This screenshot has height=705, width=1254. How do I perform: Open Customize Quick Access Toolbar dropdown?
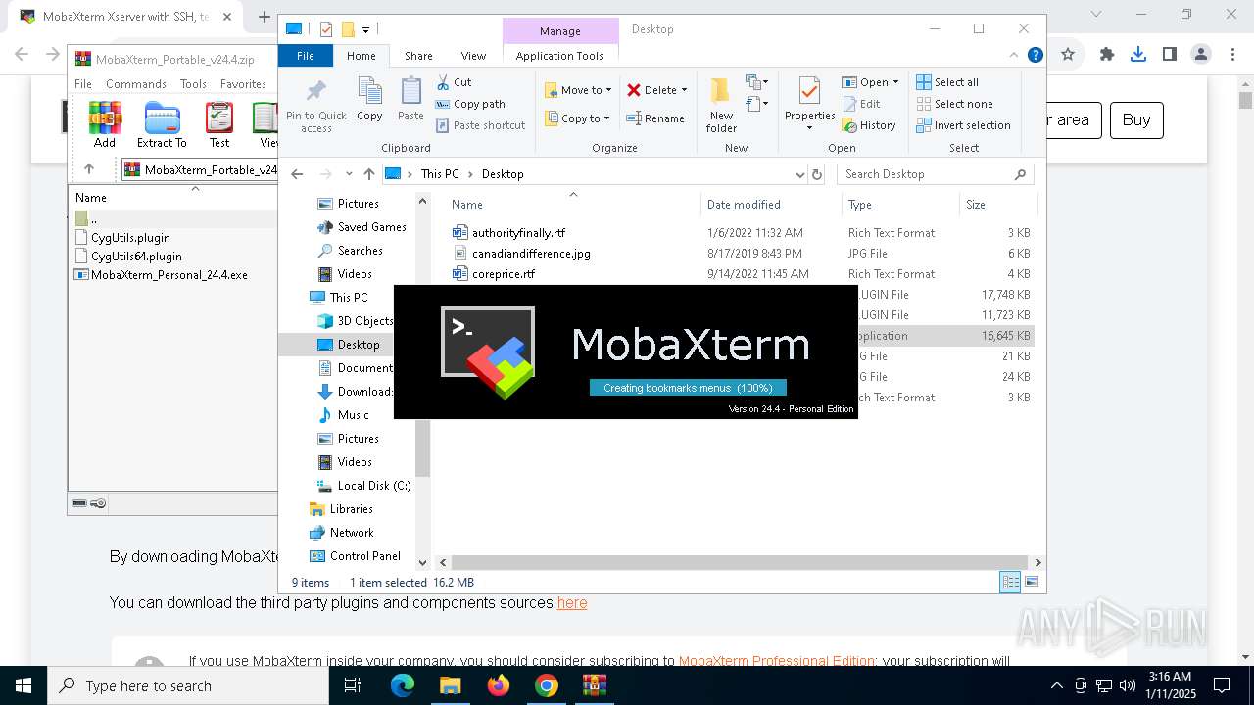pyautogui.click(x=365, y=30)
